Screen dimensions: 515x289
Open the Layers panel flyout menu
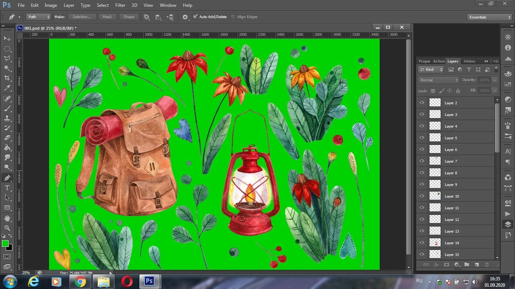click(x=496, y=61)
